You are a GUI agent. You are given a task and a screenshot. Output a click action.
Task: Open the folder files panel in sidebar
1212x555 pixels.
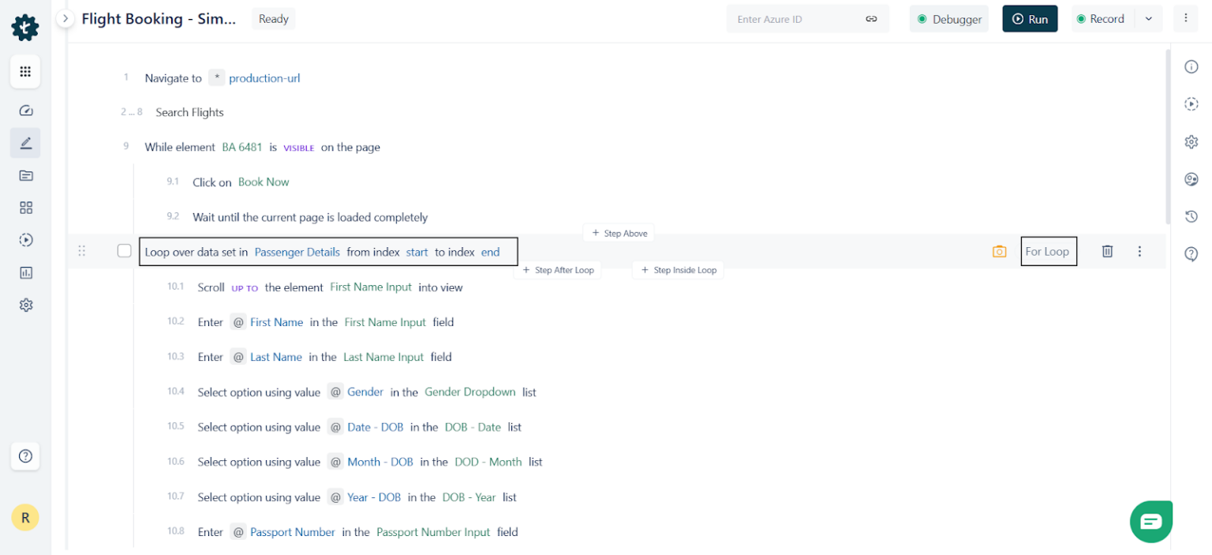[x=25, y=175]
